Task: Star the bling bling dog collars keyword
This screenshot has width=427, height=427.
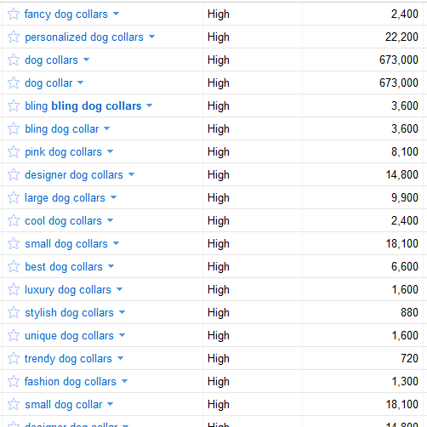Action: 14,105
